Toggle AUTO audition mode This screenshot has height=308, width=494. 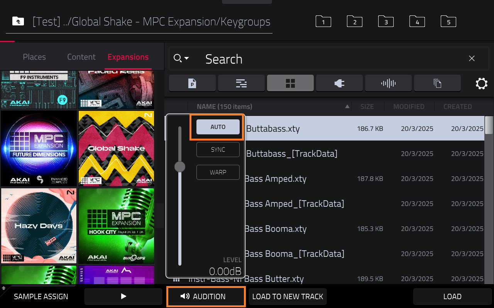tap(218, 127)
